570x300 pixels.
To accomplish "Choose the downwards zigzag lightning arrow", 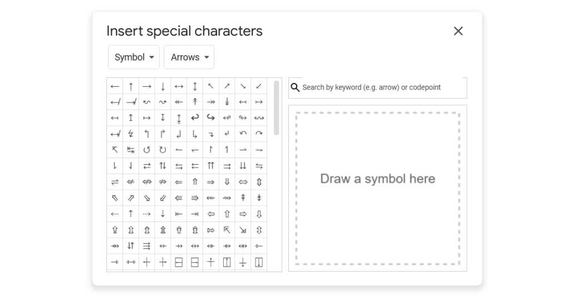I will click(x=131, y=134).
